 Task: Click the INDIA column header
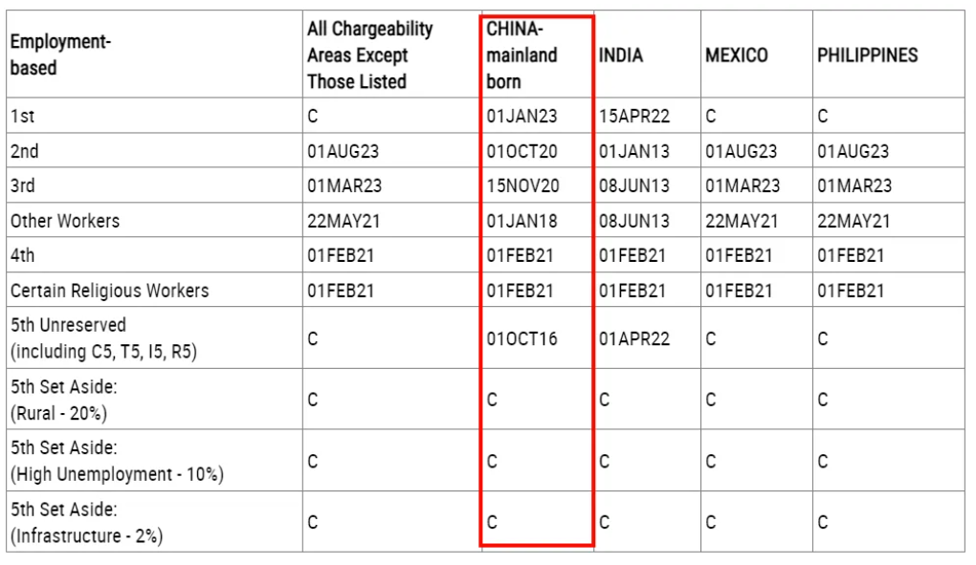[621, 55]
